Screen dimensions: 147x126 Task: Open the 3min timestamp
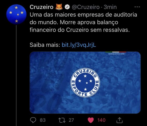pos(110,7)
